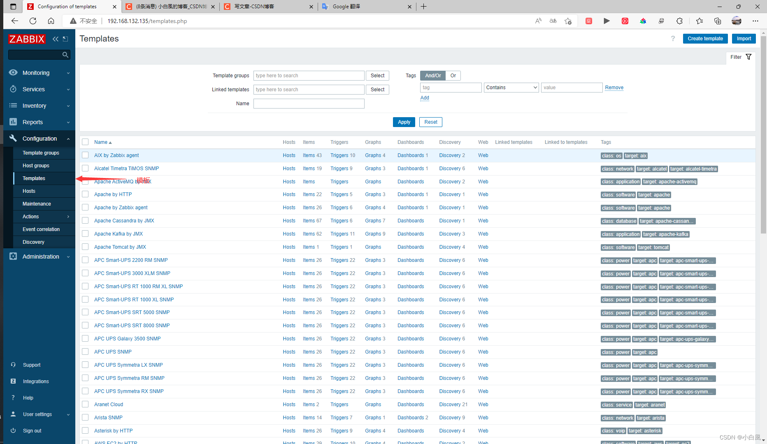The height and width of the screenshot is (444, 767).
Task: Expand the Reports menu chevron
Action: coord(68,122)
